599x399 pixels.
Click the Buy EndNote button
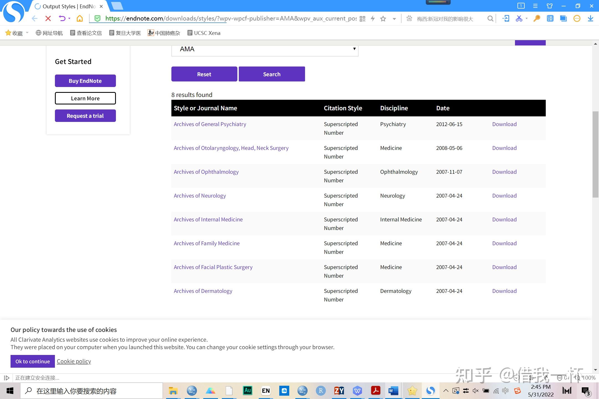click(x=85, y=81)
